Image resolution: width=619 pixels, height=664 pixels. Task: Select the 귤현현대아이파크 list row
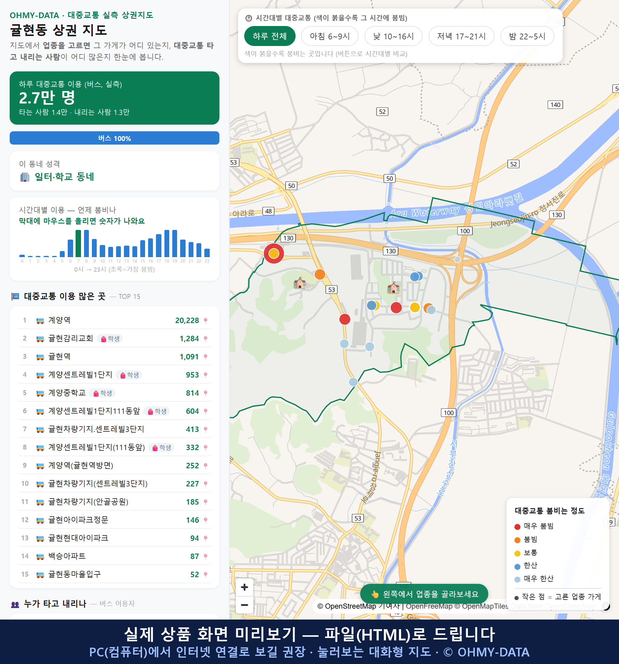115,538
